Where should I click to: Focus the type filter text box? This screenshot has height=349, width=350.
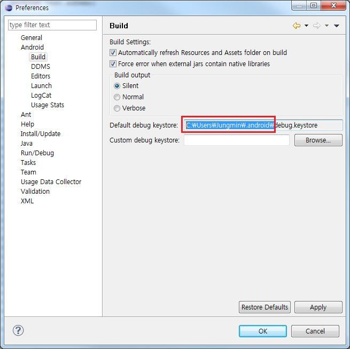tap(52, 25)
